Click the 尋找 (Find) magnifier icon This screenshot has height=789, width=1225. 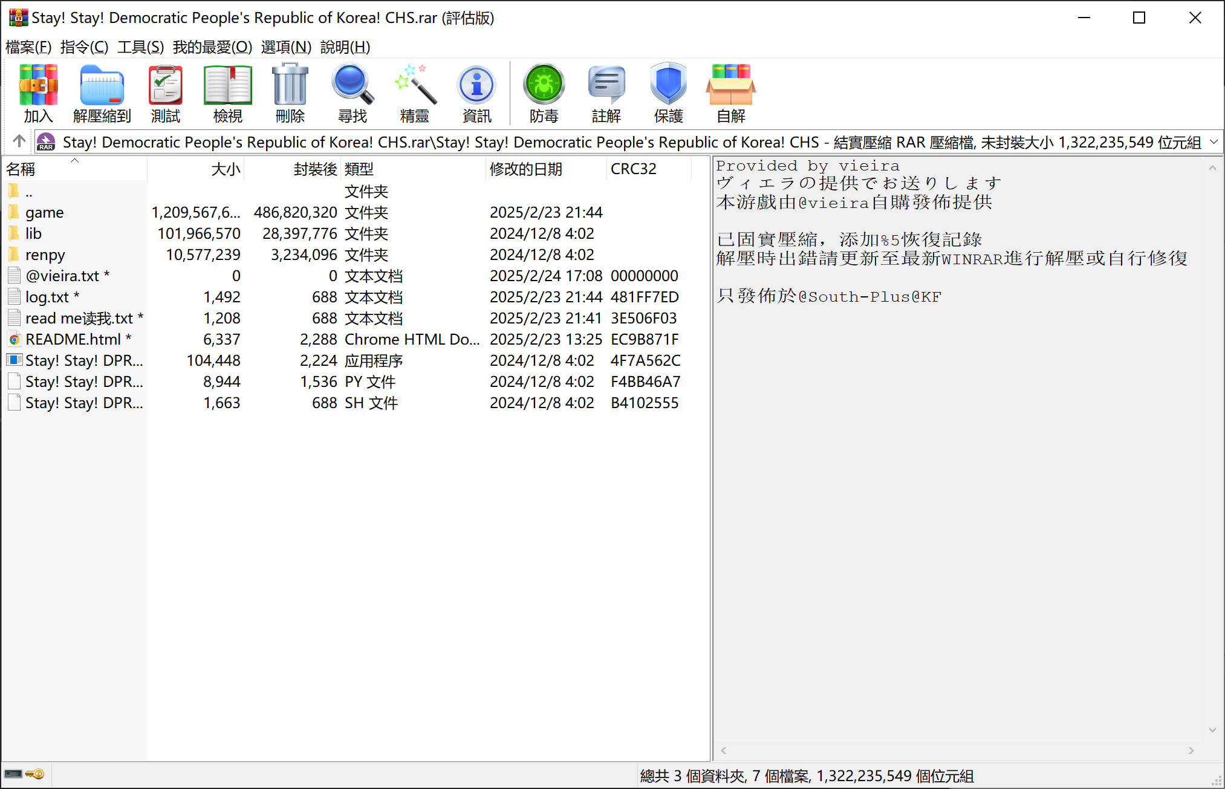352,86
